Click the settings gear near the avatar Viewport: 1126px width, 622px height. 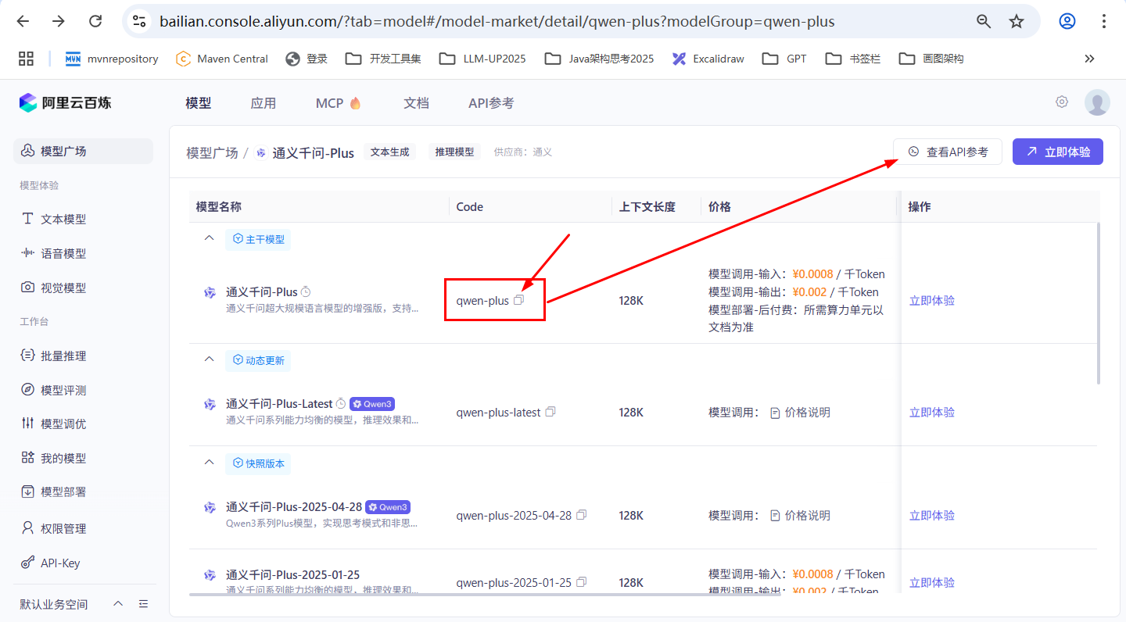tap(1061, 102)
